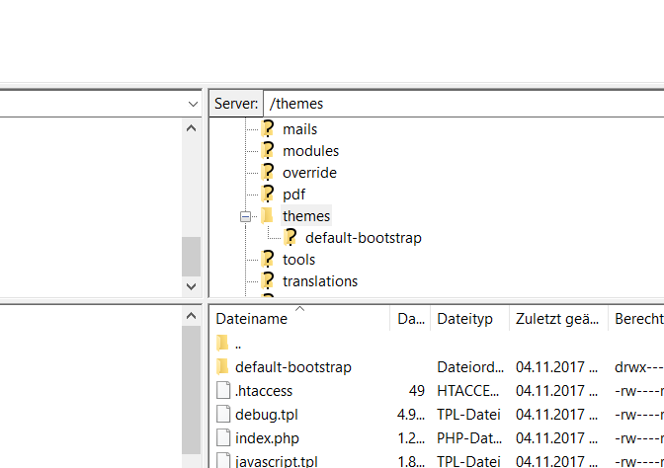Click the up arrow of local tree scrollbar
The height and width of the screenshot is (468, 664).
click(191, 128)
